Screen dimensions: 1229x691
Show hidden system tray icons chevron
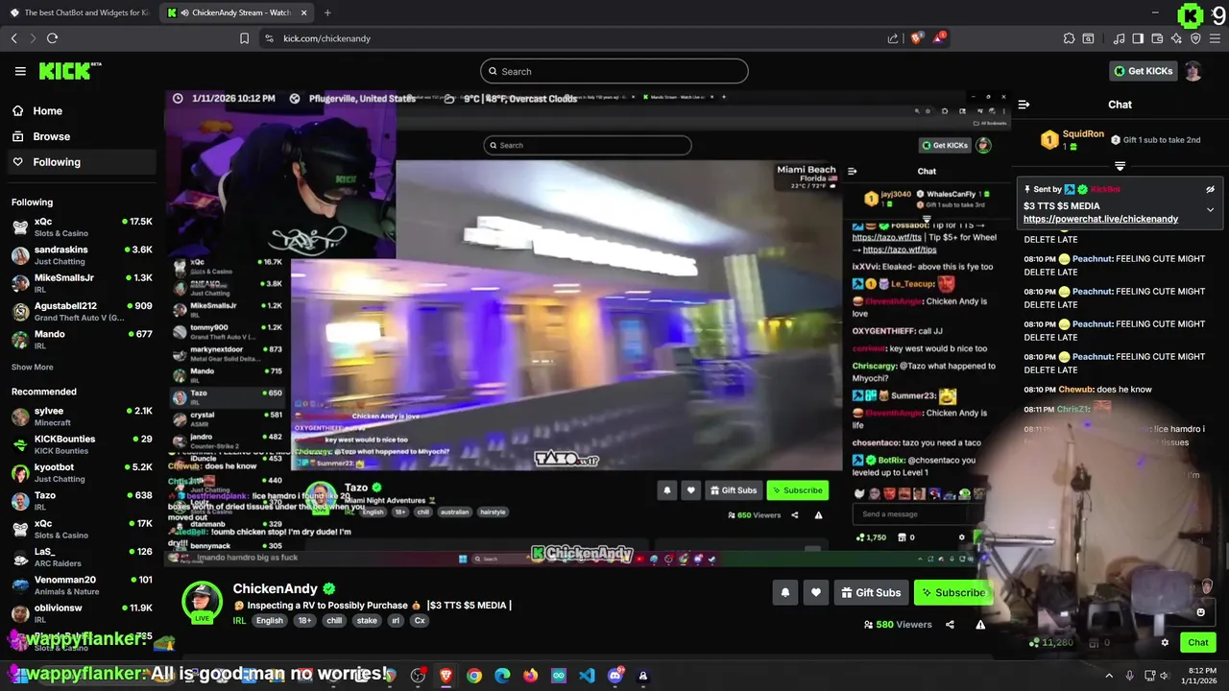1109,676
